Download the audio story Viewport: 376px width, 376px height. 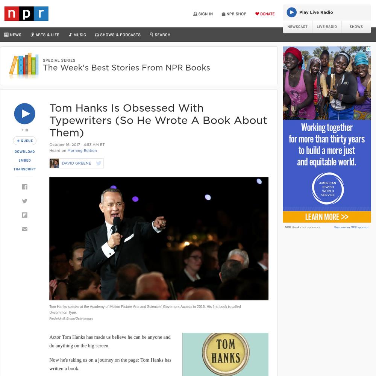[x=25, y=152]
